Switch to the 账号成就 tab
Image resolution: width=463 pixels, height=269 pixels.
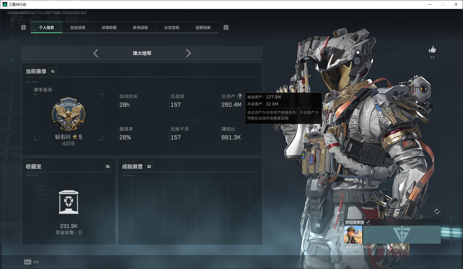coord(140,27)
